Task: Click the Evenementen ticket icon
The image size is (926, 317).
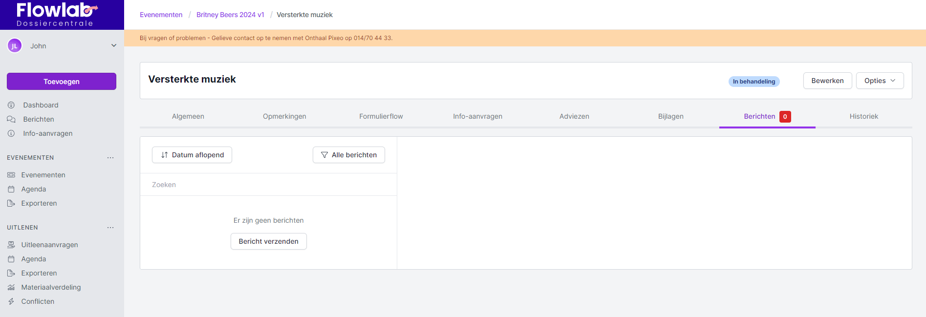Action: (11, 175)
